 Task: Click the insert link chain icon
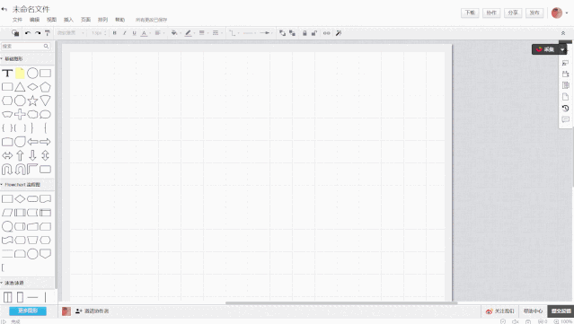click(327, 33)
